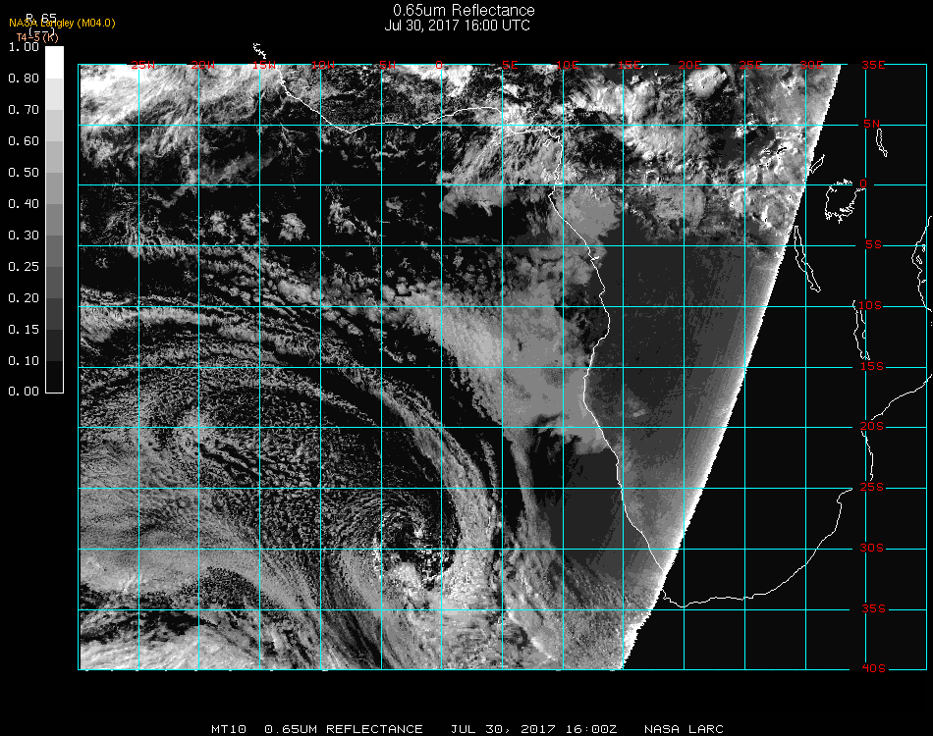Pick the 15S latitude label

click(872, 366)
